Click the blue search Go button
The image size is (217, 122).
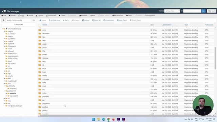203,11
